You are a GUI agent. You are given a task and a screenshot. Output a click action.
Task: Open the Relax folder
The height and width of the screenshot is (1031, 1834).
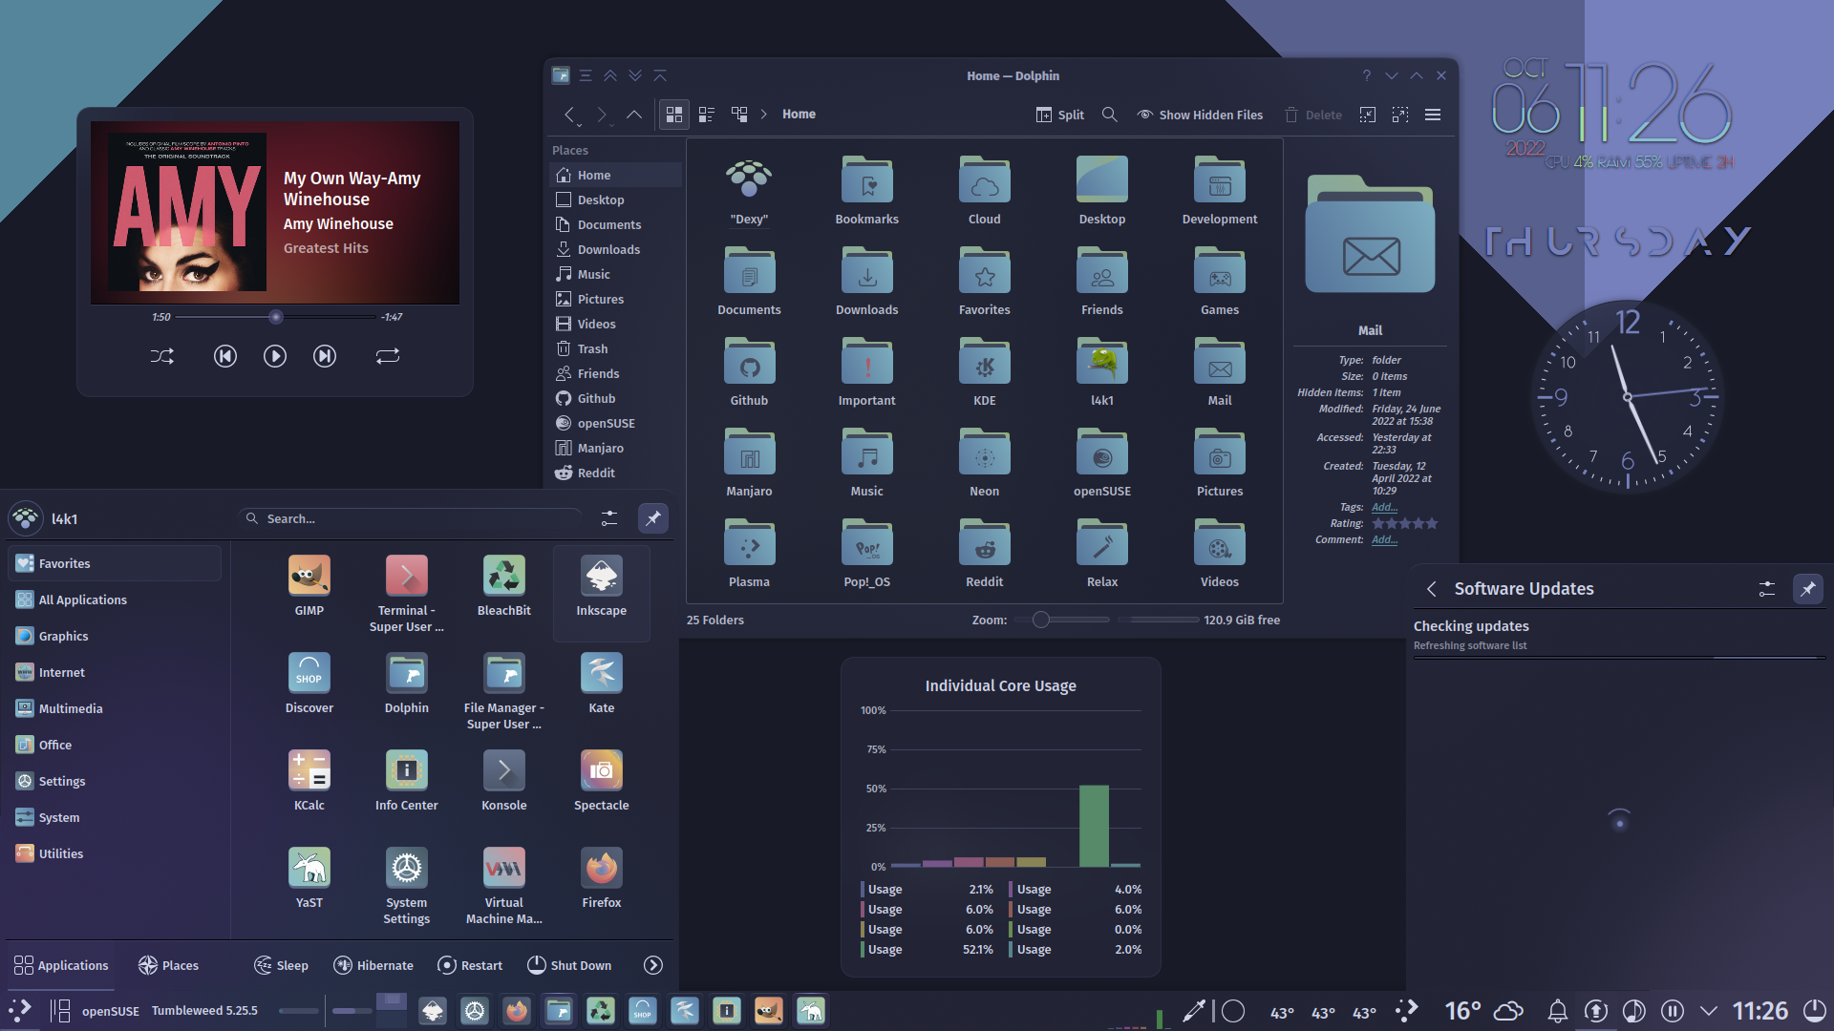pyautogui.click(x=1102, y=553)
